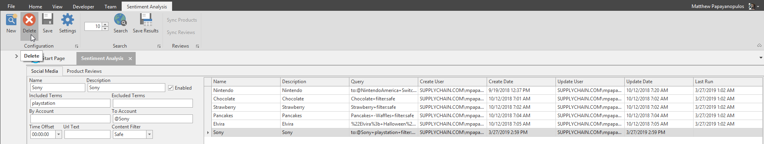Click the search count number field
The width and height of the screenshot is (764, 144).
click(93, 26)
